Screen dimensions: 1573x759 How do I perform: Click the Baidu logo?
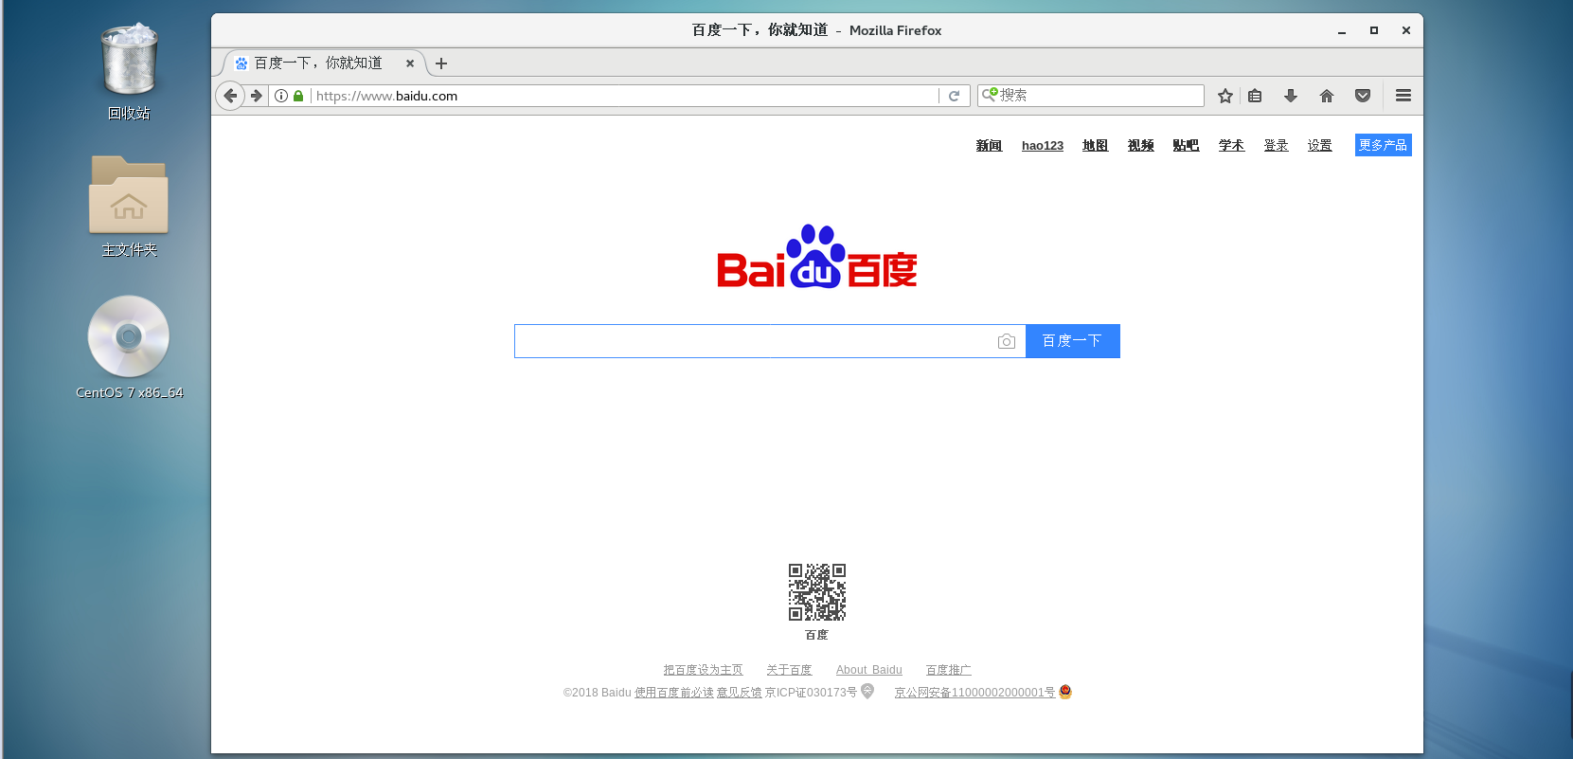816,257
